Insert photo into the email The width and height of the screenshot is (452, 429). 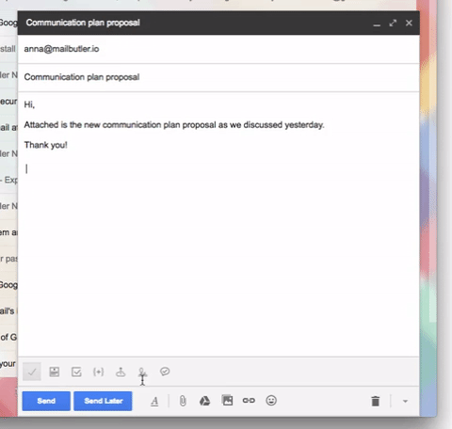[227, 401]
